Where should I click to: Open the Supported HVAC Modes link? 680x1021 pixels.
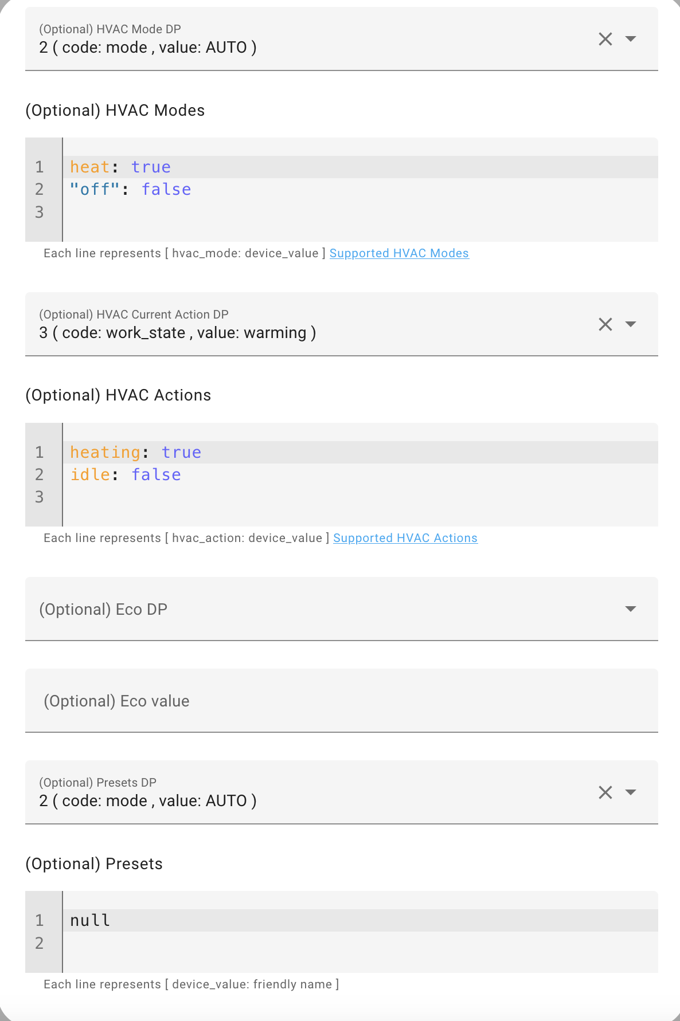(399, 253)
